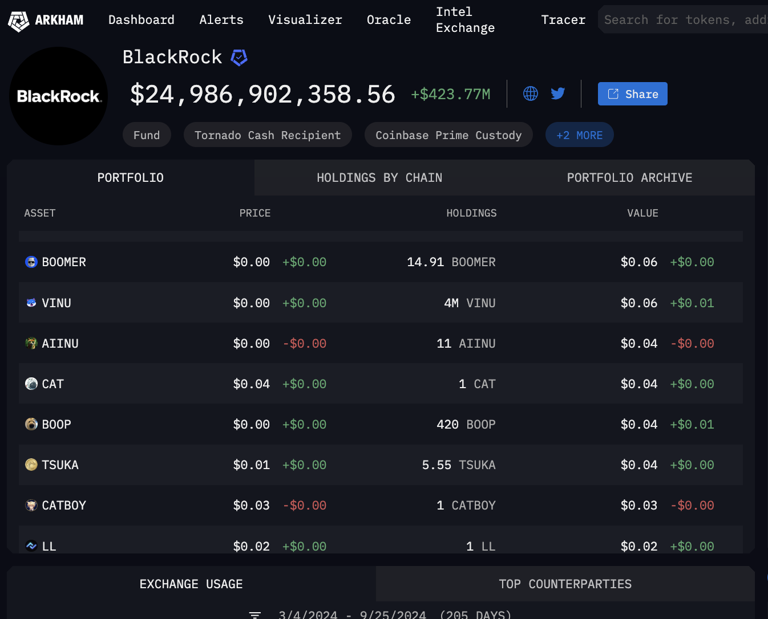
Task: Click the +$423.77M change value
Action: coord(451,94)
